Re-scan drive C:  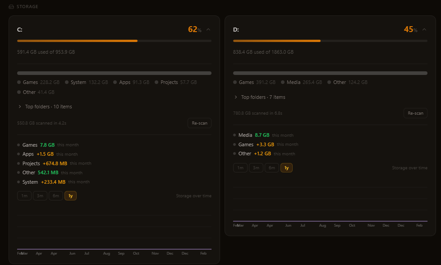(x=199, y=123)
